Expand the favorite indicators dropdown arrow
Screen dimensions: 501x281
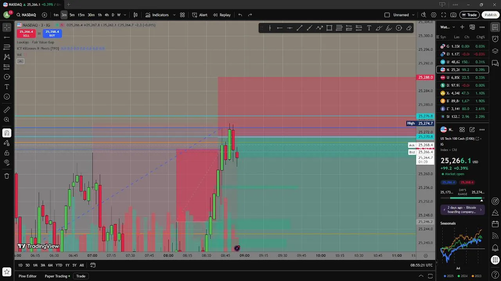(x=174, y=15)
